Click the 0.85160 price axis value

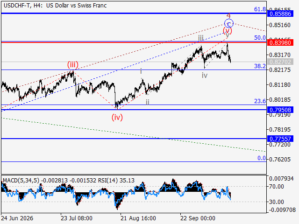[280, 25]
